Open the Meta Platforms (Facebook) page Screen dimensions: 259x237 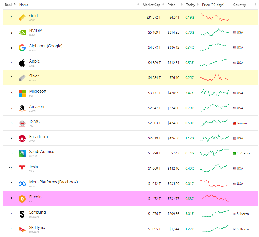coord(53,182)
